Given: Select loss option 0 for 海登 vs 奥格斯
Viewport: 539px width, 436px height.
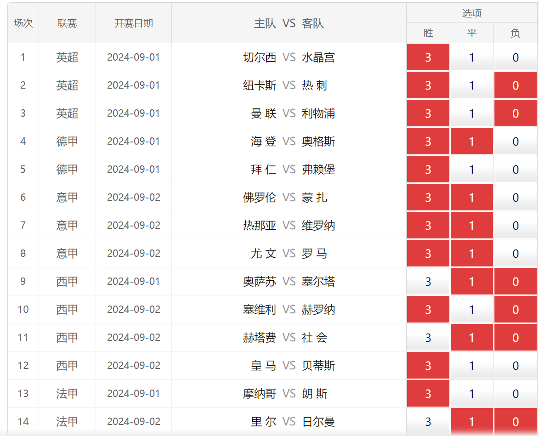Looking at the screenshot, I should pos(515,141).
